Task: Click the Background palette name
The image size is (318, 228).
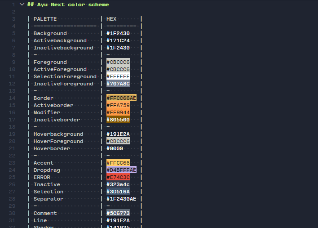Action: pyautogui.click(x=50, y=33)
